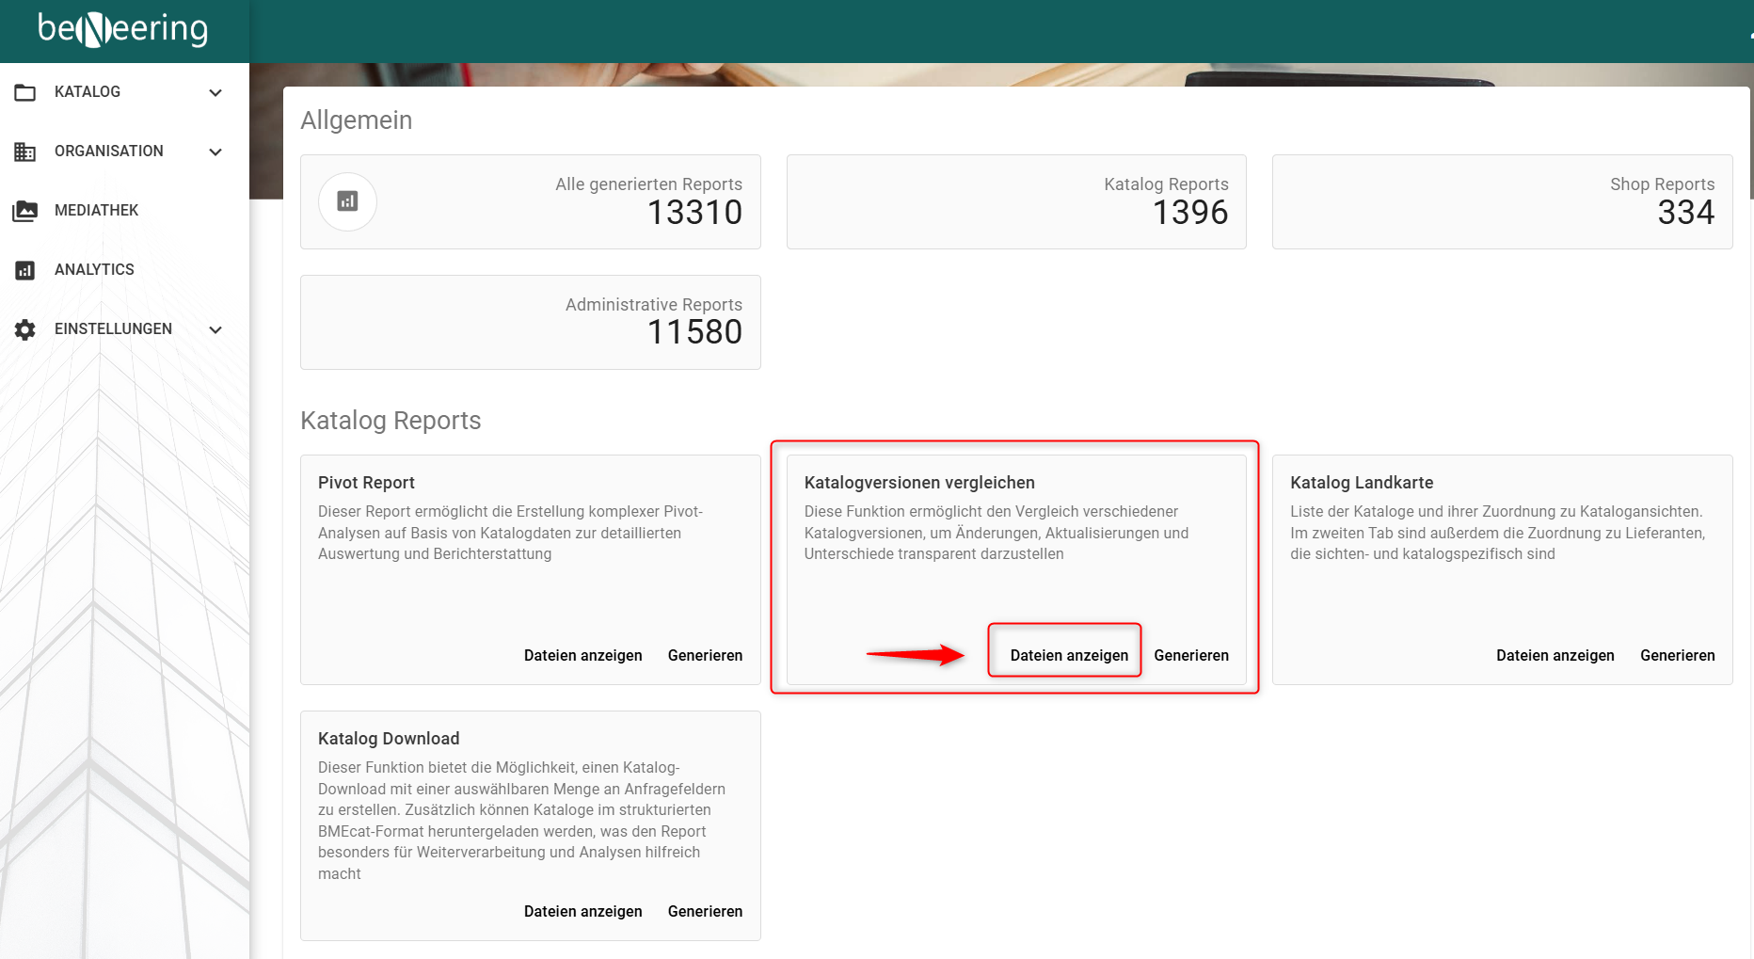
Task: Show files for Katalog Landkarte
Action: click(1555, 655)
